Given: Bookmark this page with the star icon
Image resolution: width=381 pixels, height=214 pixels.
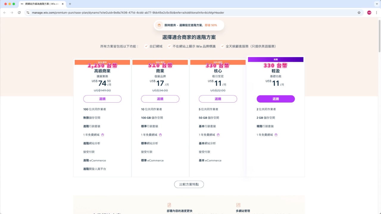Looking at the screenshot, I should (359, 12).
